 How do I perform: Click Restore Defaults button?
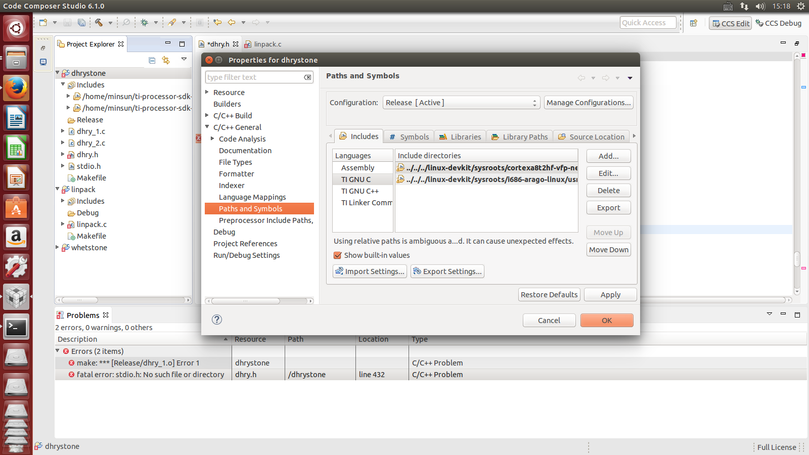coord(549,295)
